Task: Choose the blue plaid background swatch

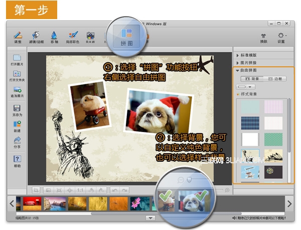Action: pyautogui.click(x=250, y=123)
